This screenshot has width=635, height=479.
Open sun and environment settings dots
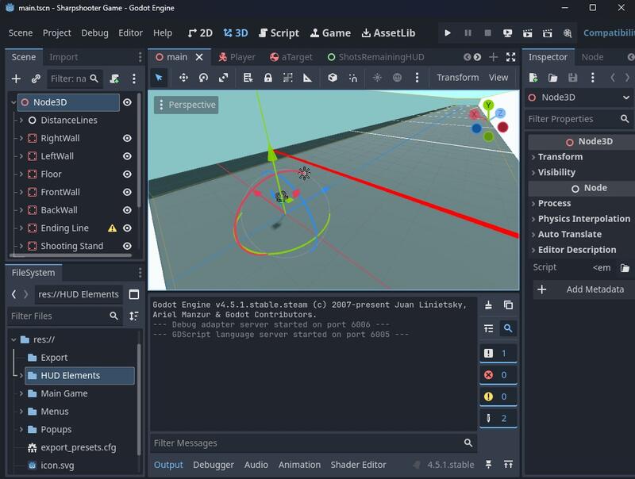click(x=417, y=77)
